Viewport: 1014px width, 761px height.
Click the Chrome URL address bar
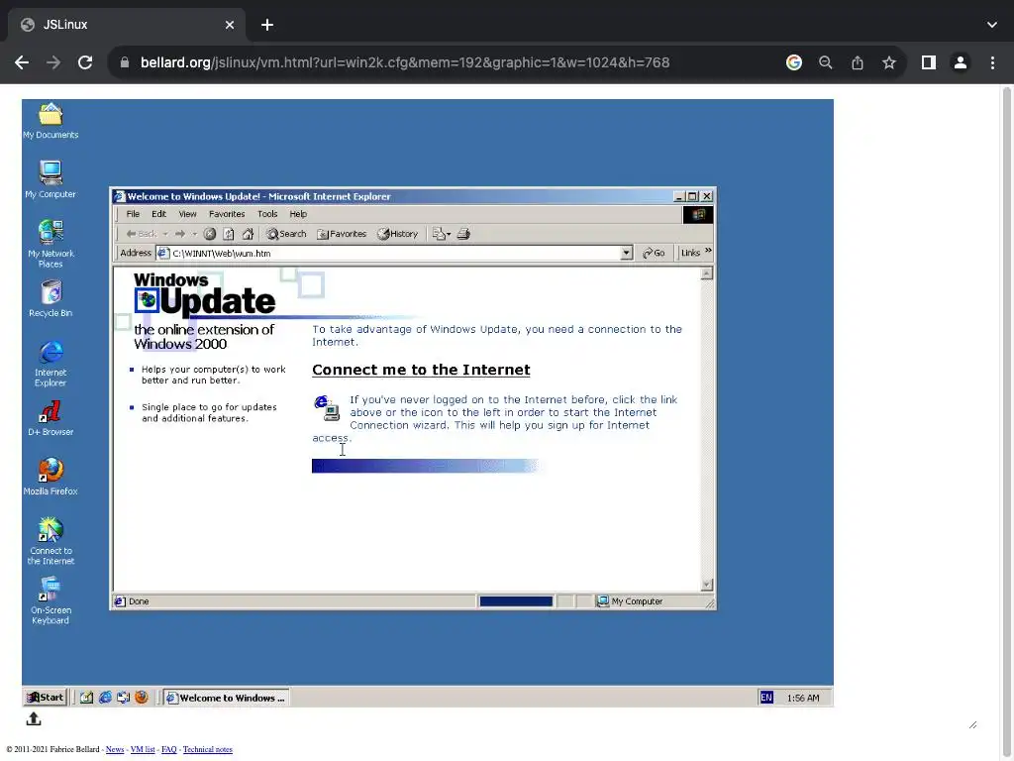(405, 62)
